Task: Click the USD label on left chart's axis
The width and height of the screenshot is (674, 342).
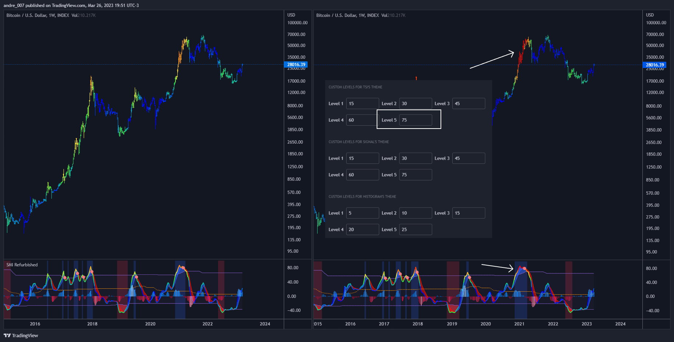Action: [x=291, y=15]
